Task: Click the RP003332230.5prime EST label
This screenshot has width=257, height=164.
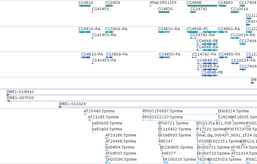Action: [162, 117]
